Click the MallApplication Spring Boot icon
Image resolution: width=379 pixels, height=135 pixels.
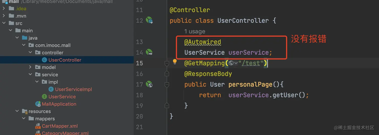pyautogui.click(x=38, y=104)
